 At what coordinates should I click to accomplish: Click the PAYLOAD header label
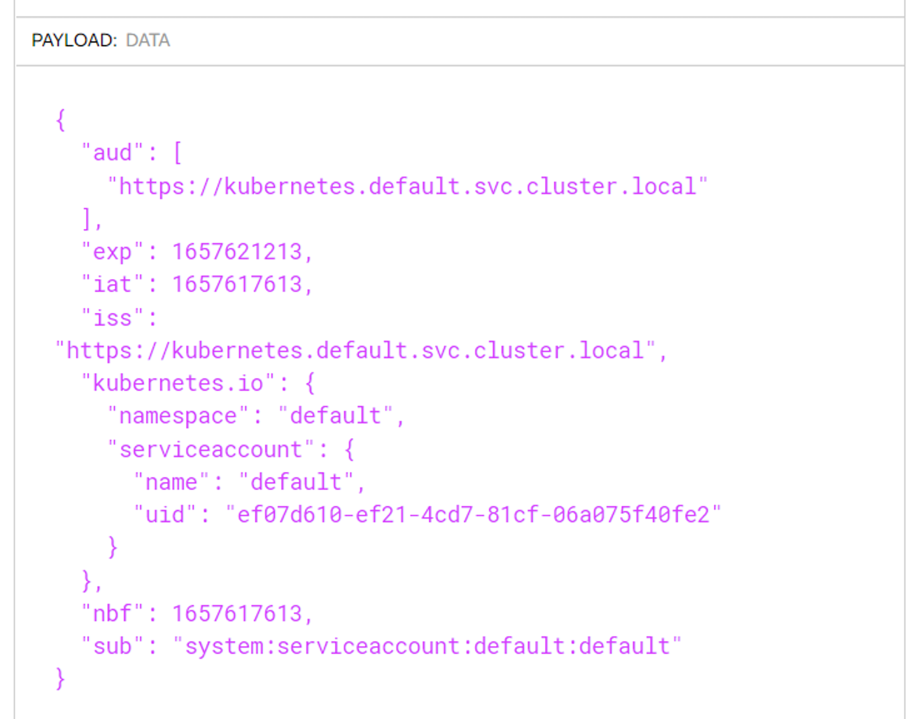pyautogui.click(x=73, y=40)
